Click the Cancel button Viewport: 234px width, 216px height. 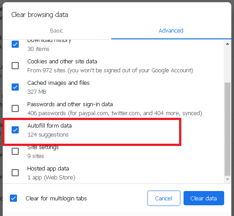(164, 198)
